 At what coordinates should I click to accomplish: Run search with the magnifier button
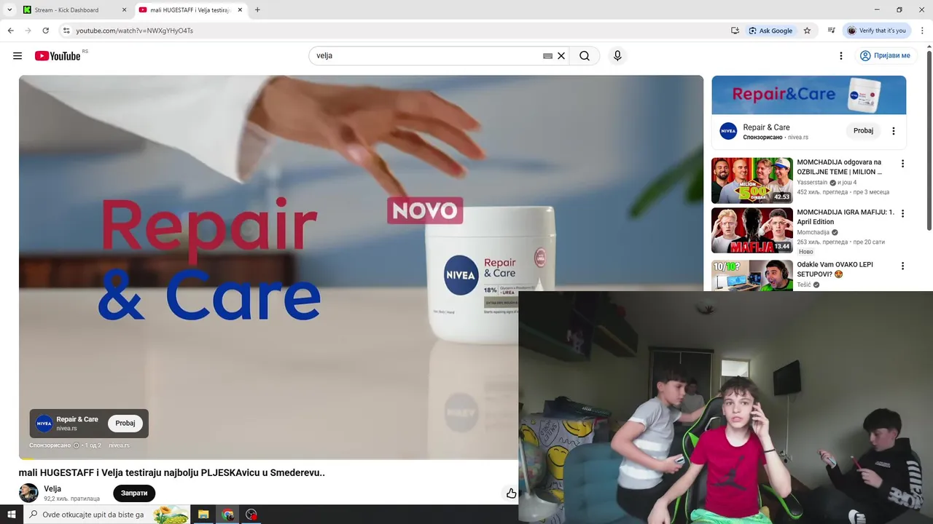[585, 56]
